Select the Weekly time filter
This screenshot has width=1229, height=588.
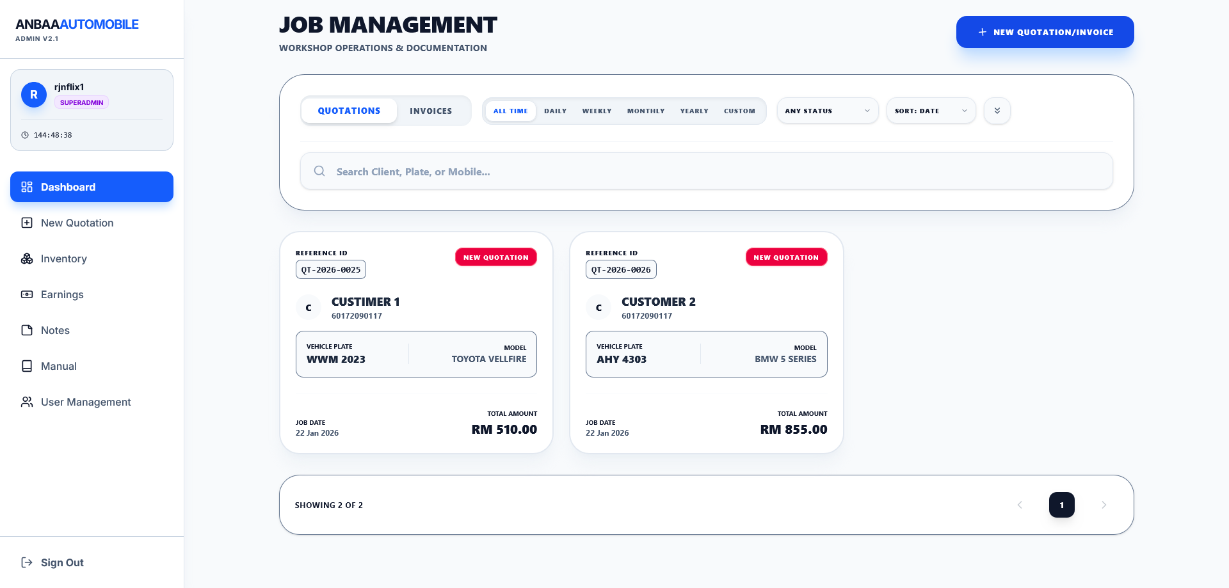[597, 111]
